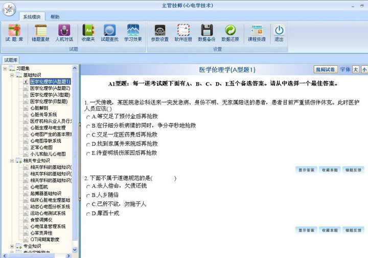The width and height of the screenshot is (368, 258).
Task: Choose answer A.杀人偿命,欠债还钱
Action: (88, 186)
